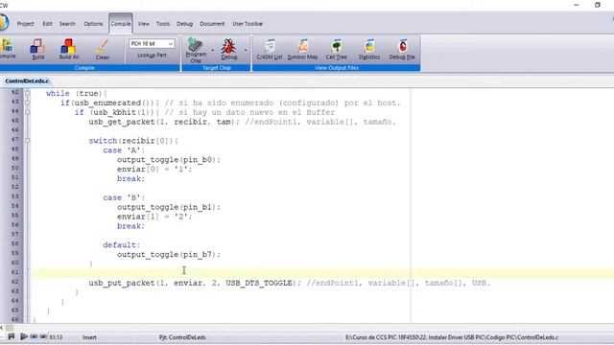Open the Program Chip dropdown arrow
This screenshot has width=614, height=345.
click(213, 50)
